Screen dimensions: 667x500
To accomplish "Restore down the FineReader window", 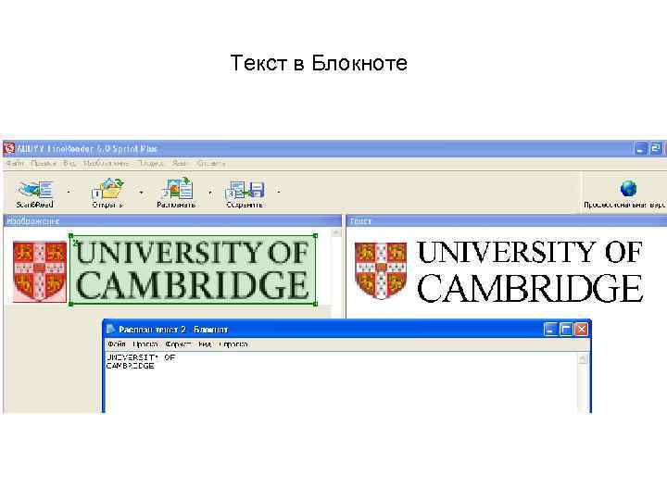I will coord(656,148).
